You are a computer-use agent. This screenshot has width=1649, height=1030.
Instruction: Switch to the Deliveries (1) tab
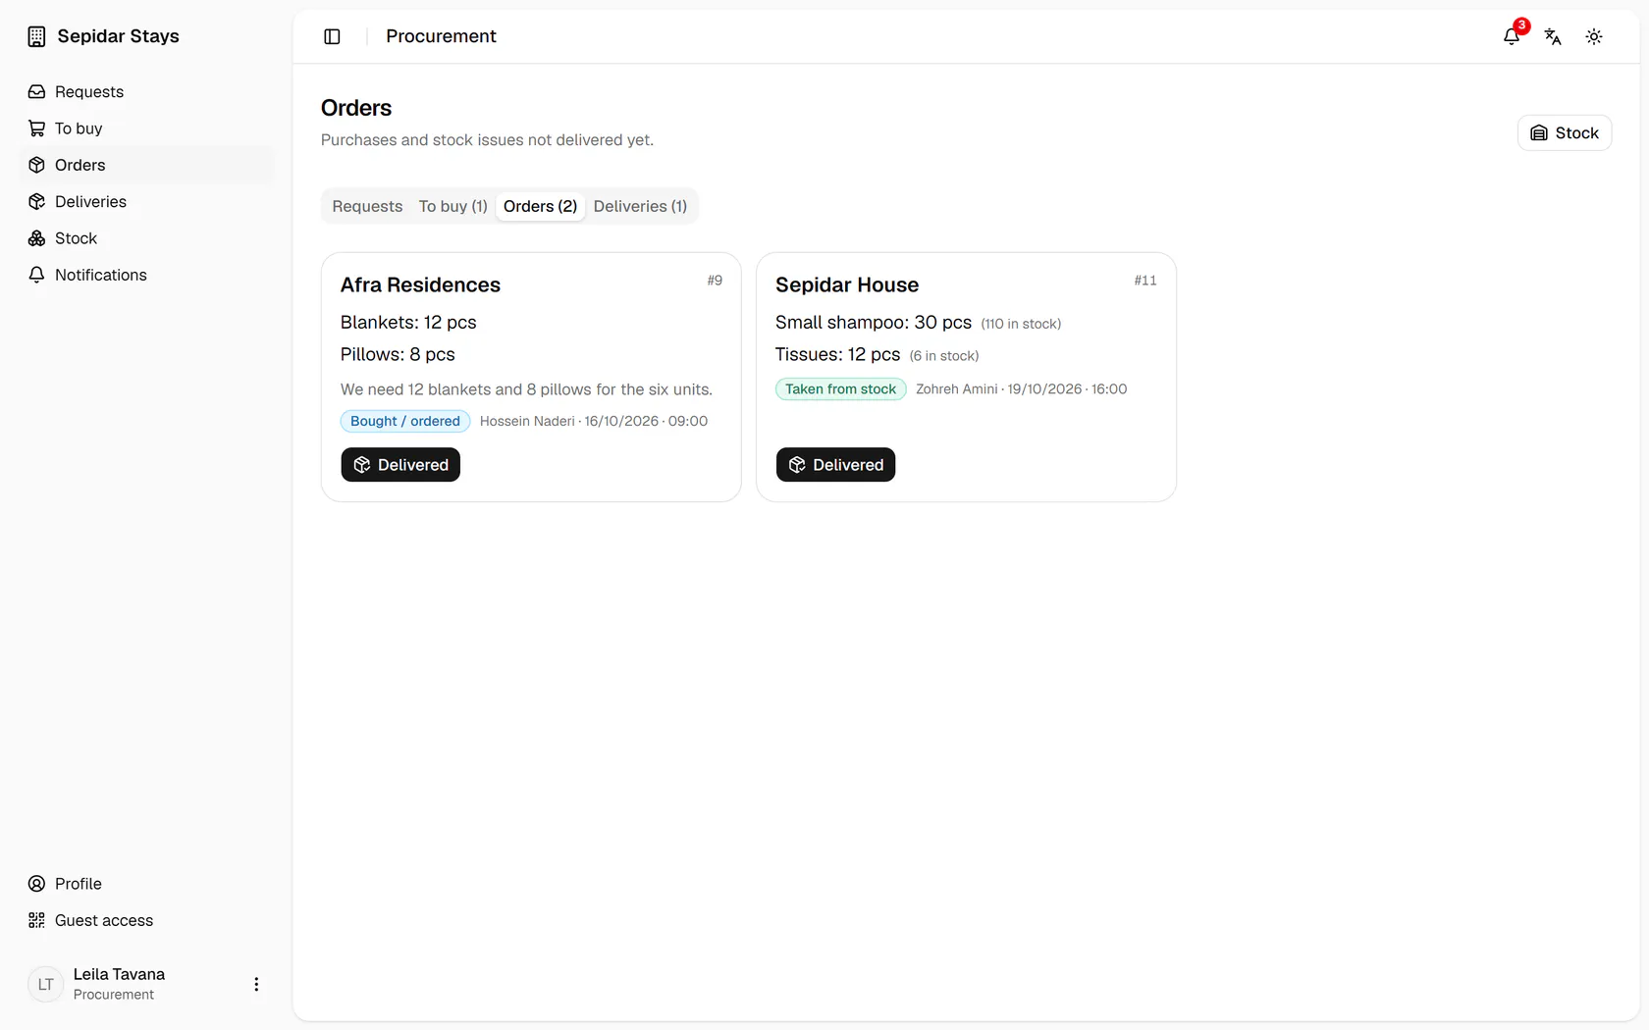coord(640,206)
